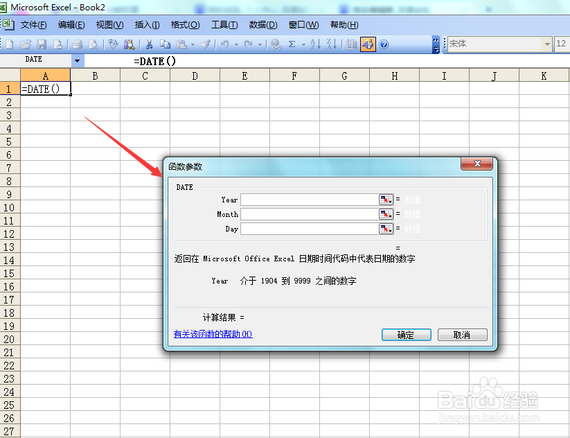Open the Paste options dropdown arrow
Image resolution: width=570 pixels, height=438 pixels.
(x=193, y=45)
